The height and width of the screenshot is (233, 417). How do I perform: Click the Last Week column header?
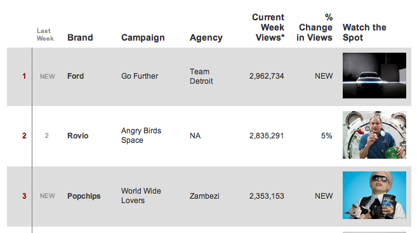[45, 34]
